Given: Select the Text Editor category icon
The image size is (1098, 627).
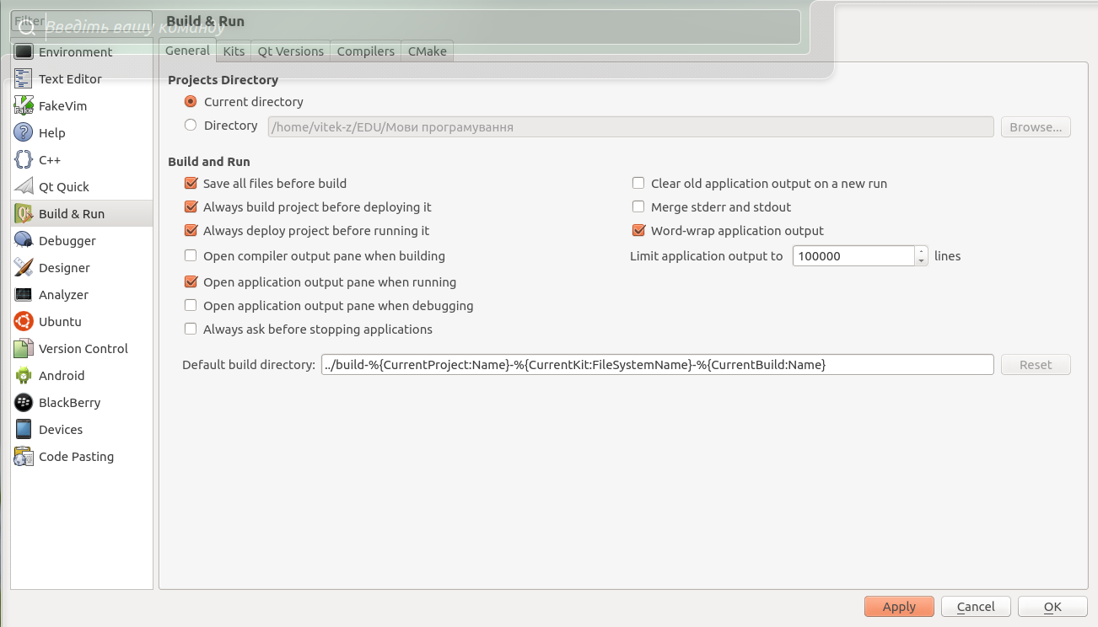Looking at the screenshot, I should (x=24, y=79).
